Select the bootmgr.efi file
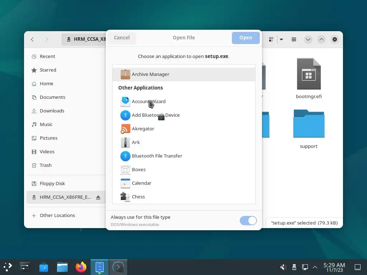Image resolution: width=367 pixels, height=275 pixels. pyautogui.click(x=309, y=78)
